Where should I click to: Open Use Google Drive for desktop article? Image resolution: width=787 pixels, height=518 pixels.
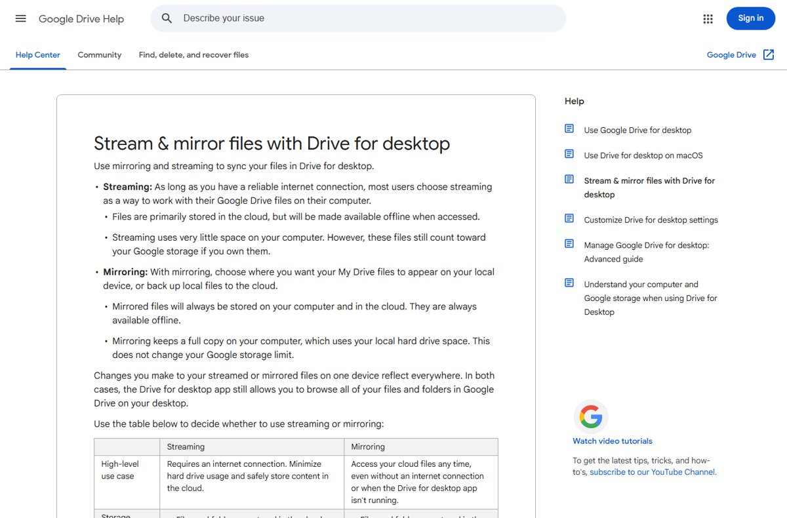click(637, 130)
